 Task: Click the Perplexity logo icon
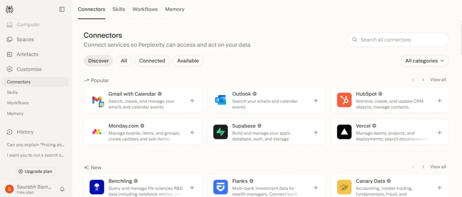(x=9, y=9)
